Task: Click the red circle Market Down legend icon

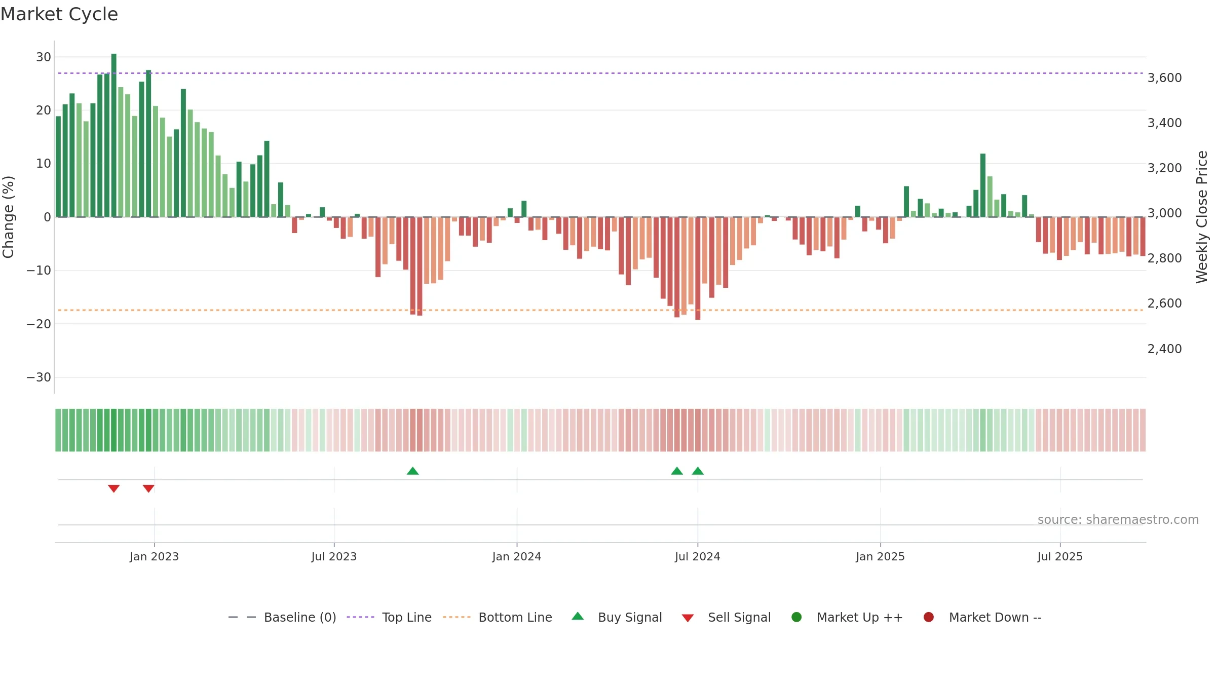Action: pos(929,617)
